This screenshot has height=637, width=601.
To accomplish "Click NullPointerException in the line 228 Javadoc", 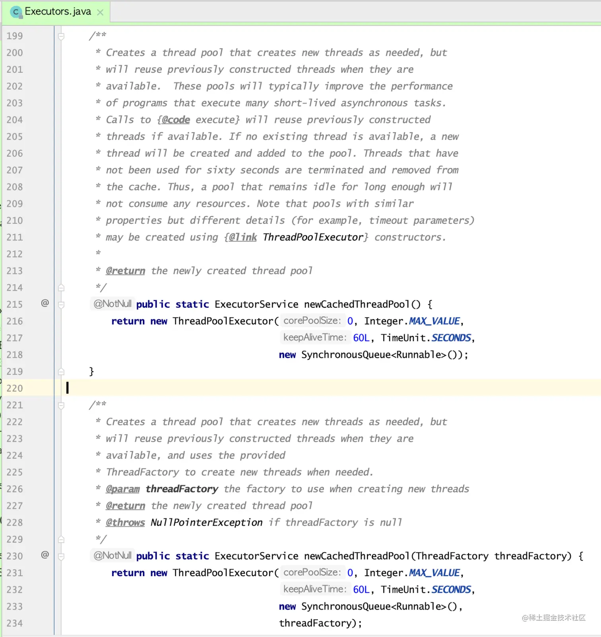I will pyautogui.click(x=207, y=522).
